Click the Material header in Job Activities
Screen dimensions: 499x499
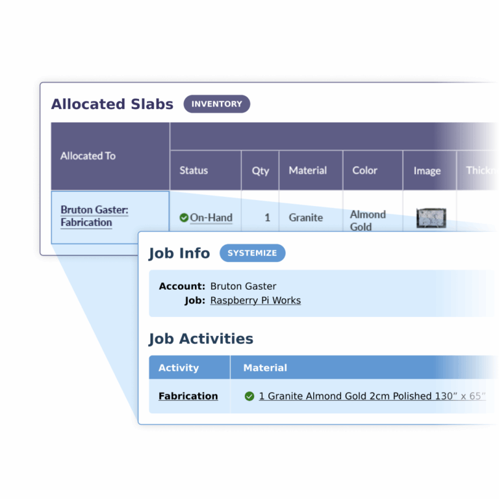point(265,368)
